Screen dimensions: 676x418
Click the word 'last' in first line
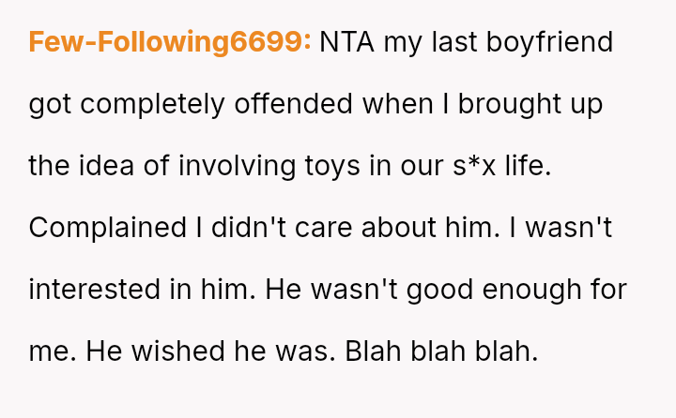pyautogui.click(x=453, y=42)
